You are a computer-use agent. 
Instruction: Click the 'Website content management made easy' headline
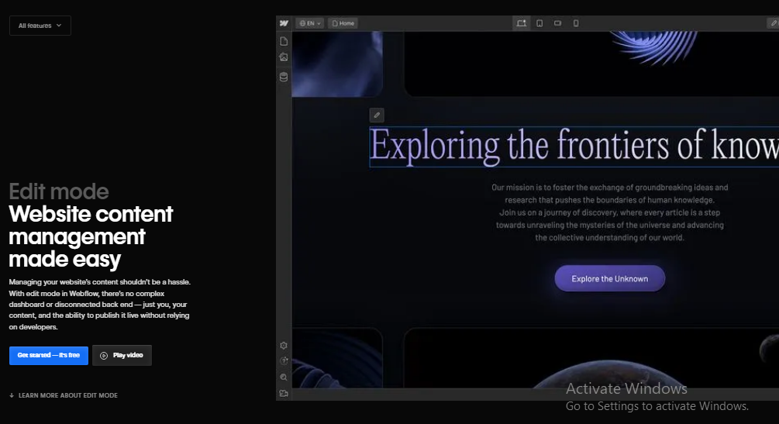[91, 236]
